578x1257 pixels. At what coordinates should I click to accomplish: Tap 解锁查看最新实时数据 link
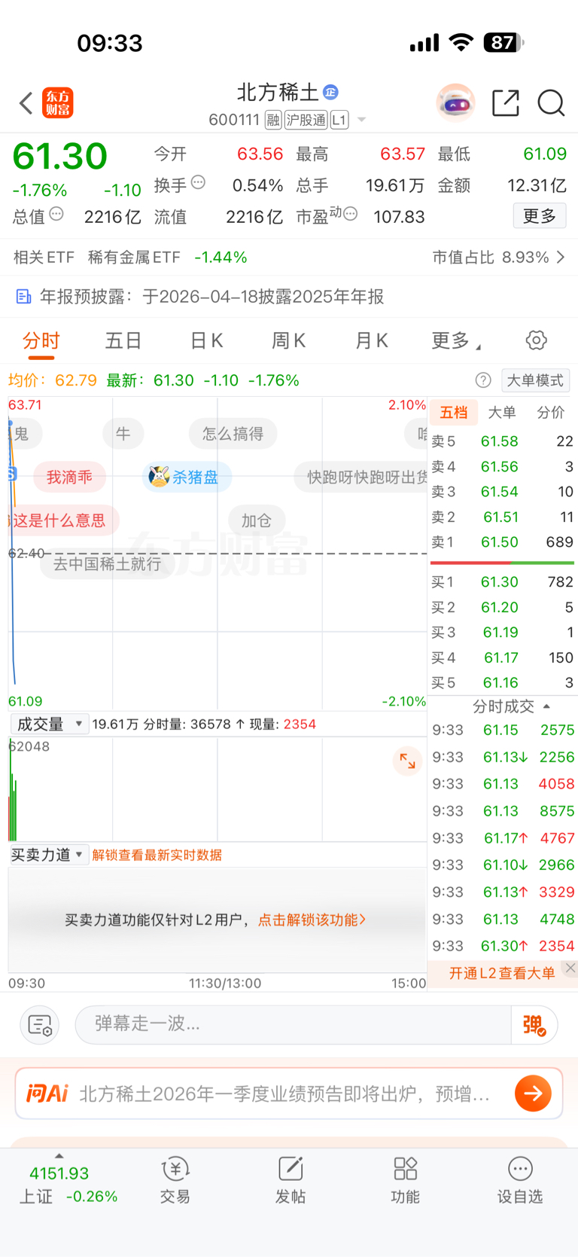(x=157, y=855)
